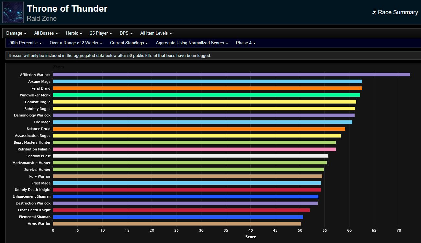Screen dimensions: 421x243
Task: Select the Combat Rogue yellow bar
Action: coord(204,102)
